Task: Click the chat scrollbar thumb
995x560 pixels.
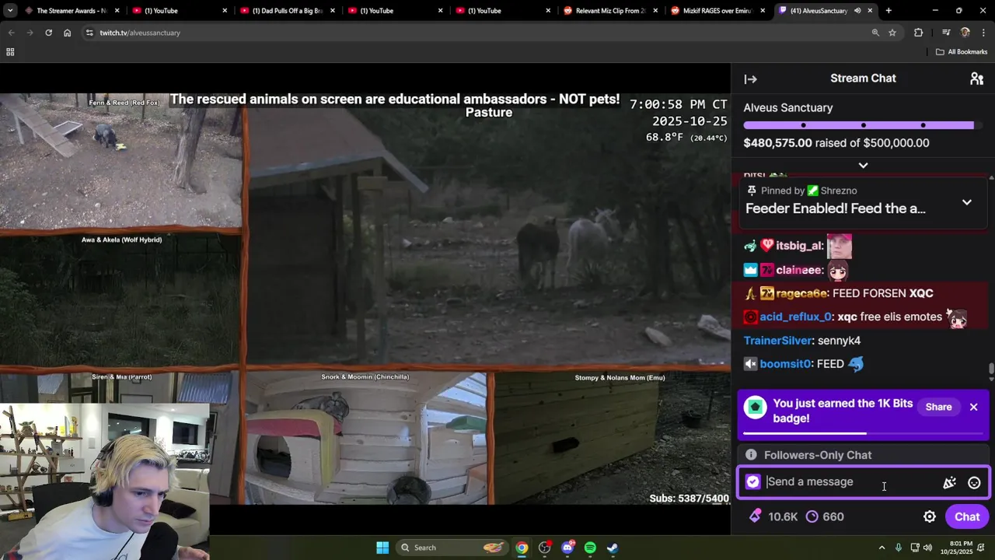Action: pos(990,368)
